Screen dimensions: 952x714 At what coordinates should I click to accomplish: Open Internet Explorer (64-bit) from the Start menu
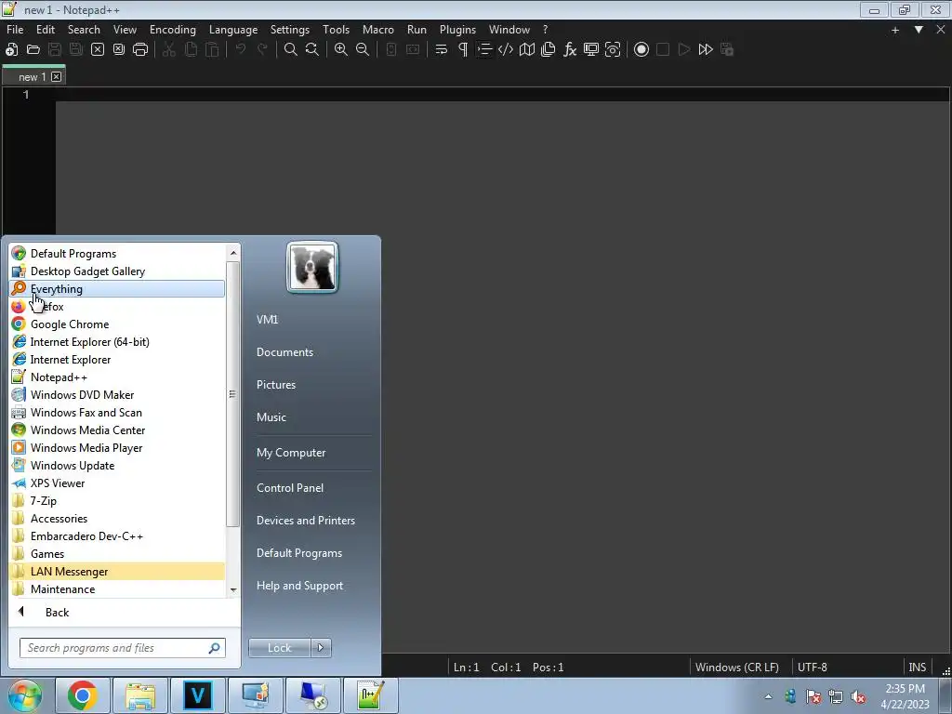click(117, 342)
